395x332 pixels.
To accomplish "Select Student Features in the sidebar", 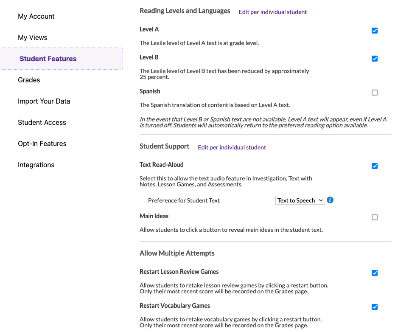I will point(48,59).
